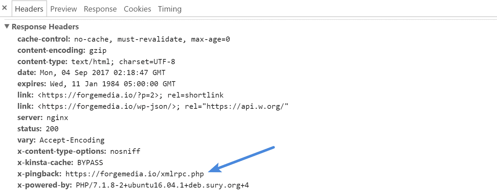
Task: Close the request details panel
Action: coord(4,8)
